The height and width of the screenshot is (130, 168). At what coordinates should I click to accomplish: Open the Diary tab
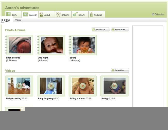[x=13, y=14]
